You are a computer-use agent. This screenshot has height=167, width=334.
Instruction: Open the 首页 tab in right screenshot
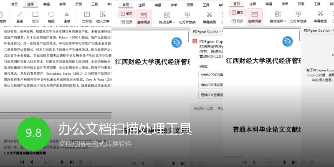pos(236,4)
